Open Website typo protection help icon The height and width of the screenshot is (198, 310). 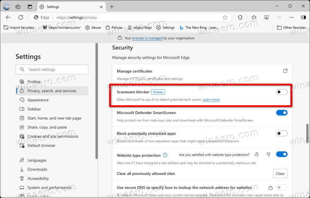click(x=165, y=155)
